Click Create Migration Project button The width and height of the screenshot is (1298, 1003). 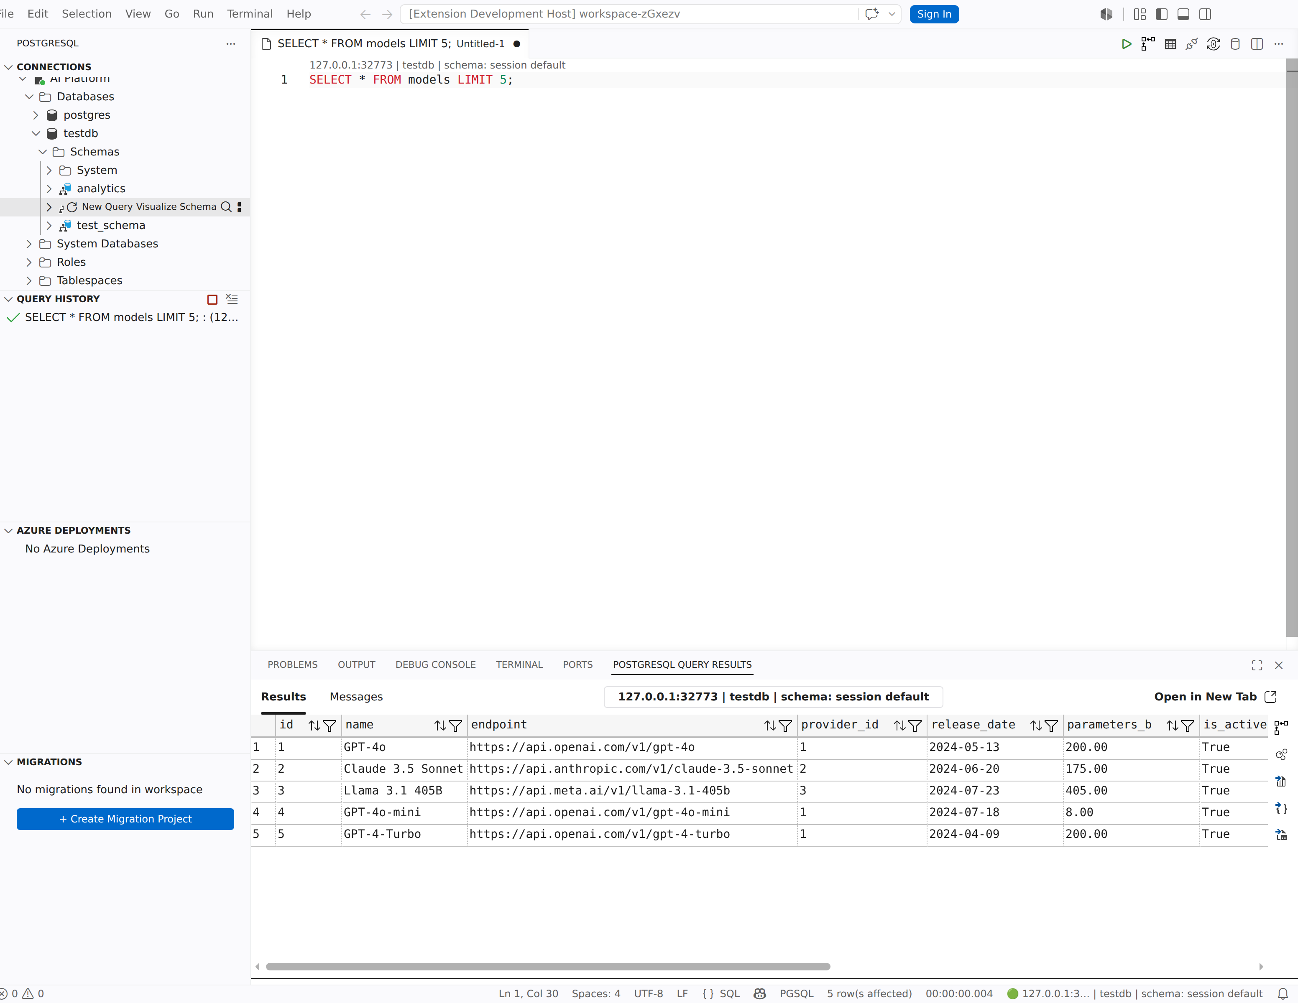125,819
